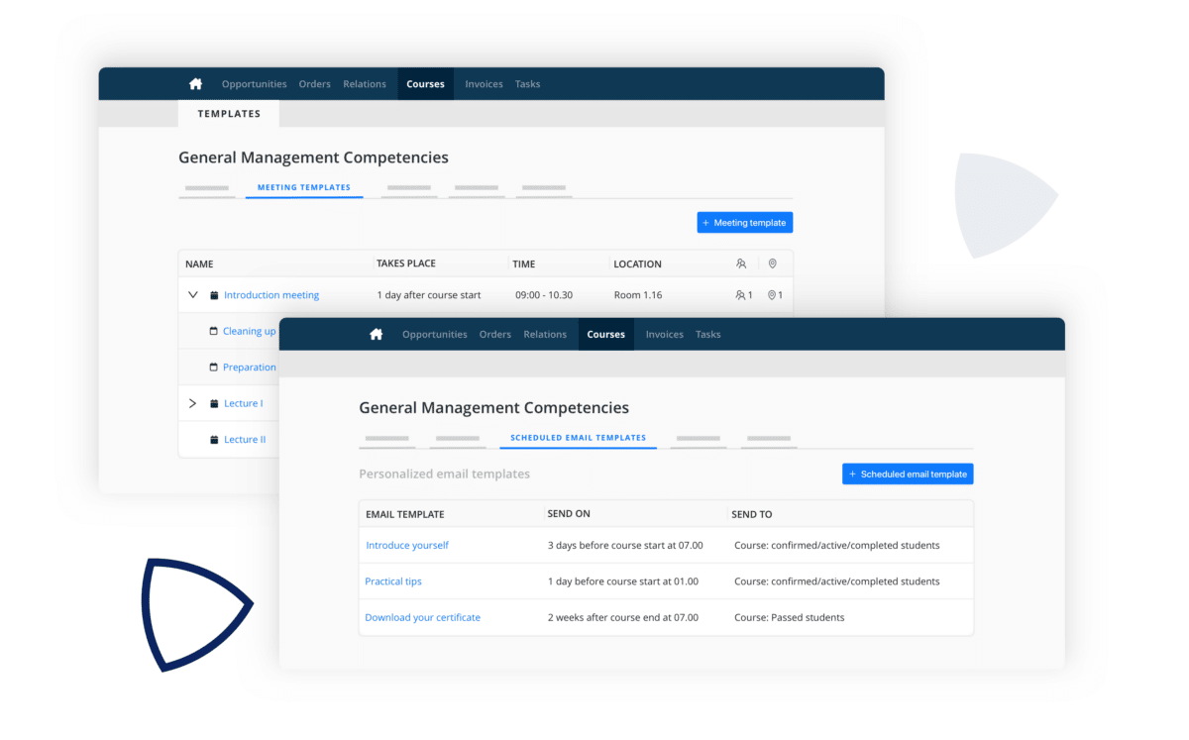Image resolution: width=1189 pixels, height=740 pixels.
Task: Collapse the Introduction meeting row
Action: tap(193, 295)
